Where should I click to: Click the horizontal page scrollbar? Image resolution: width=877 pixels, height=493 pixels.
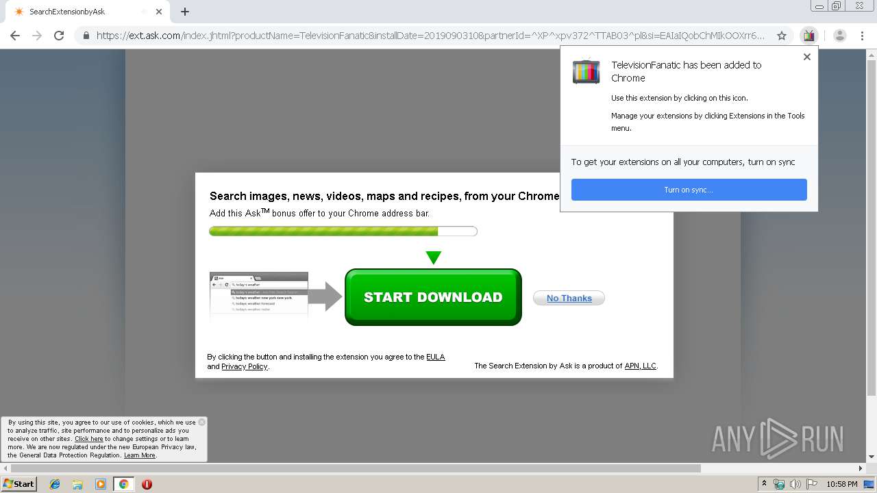coord(355,468)
